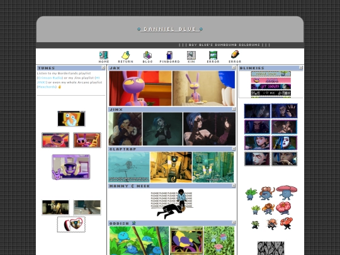Click the Tunes panel heading
Image resolution: width=340 pixels, height=255 pixels.
(46, 68)
